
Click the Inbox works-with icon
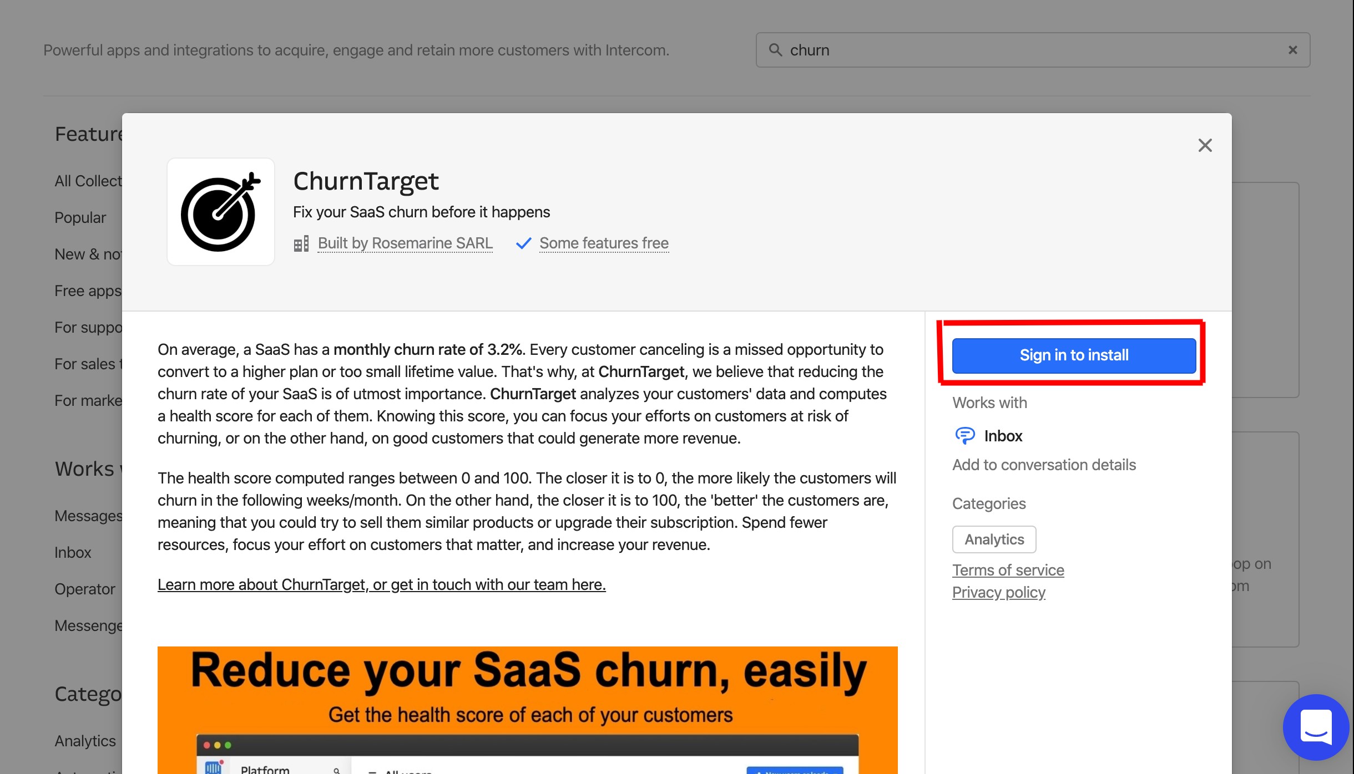[x=966, y=434]
